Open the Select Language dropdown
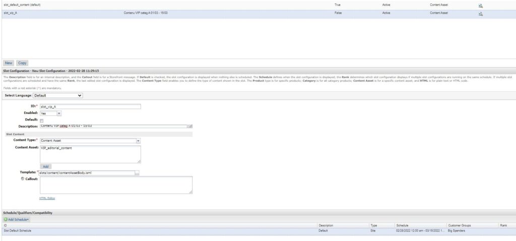516x241 pixels. click(58, 95)
